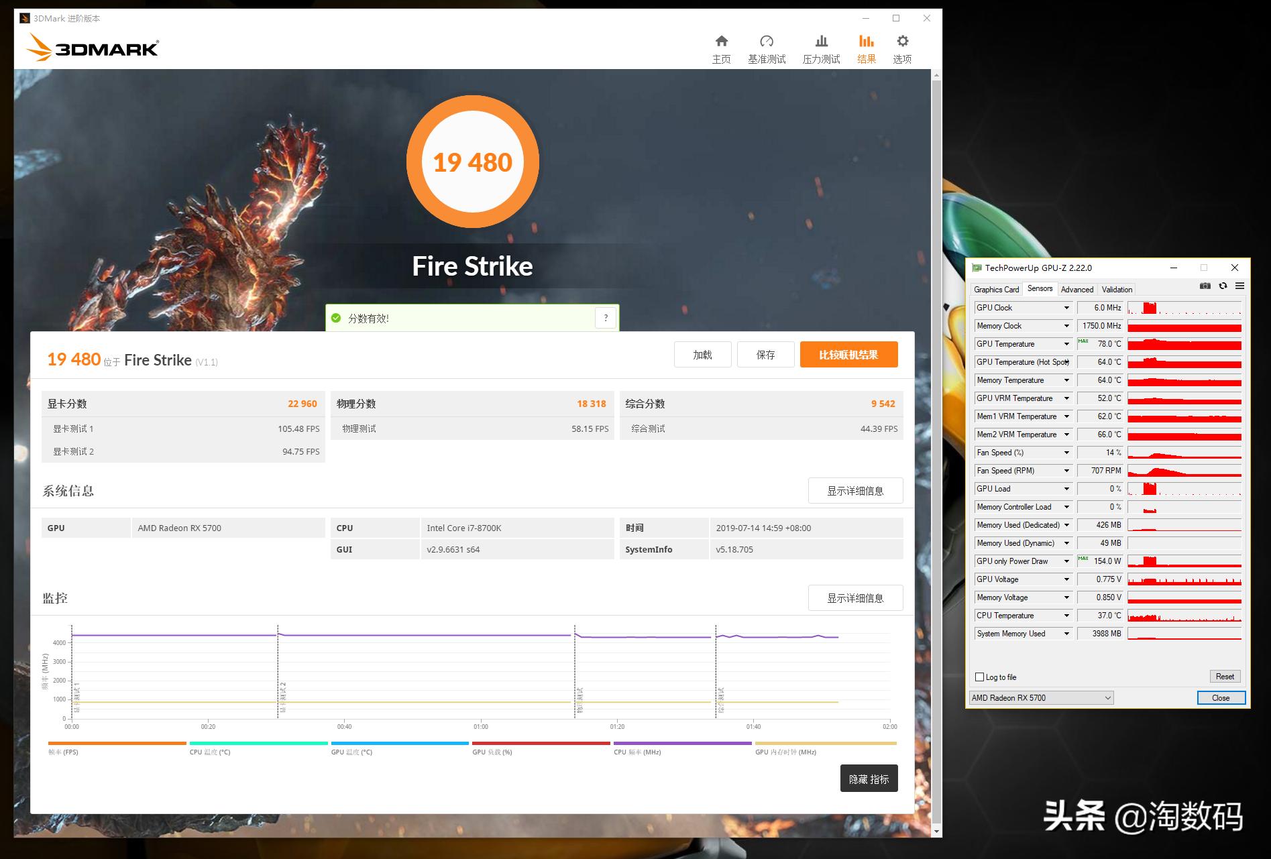This screenshot has height=859, width=1271.
Task: Show details for 监控 section
Action: [x=855, y=598]
